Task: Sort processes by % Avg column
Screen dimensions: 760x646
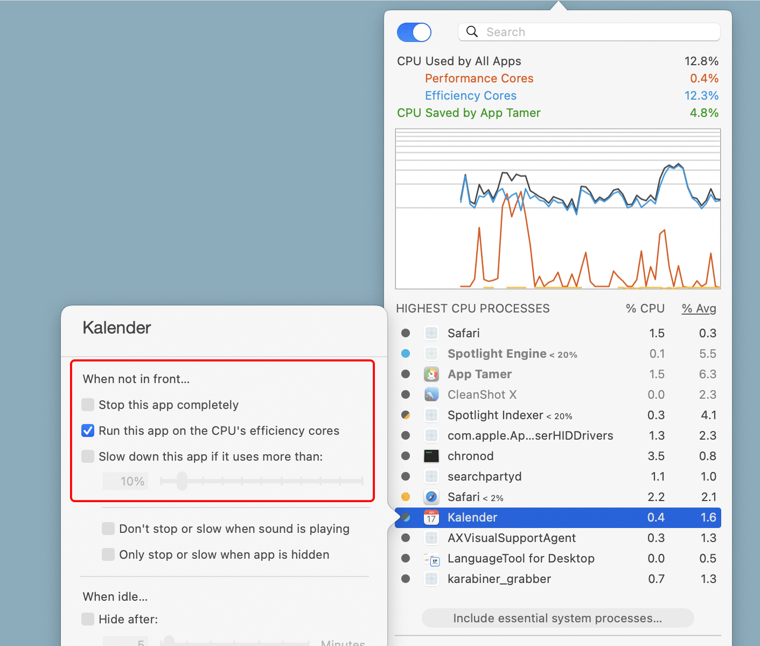Action: coord(699,308)
